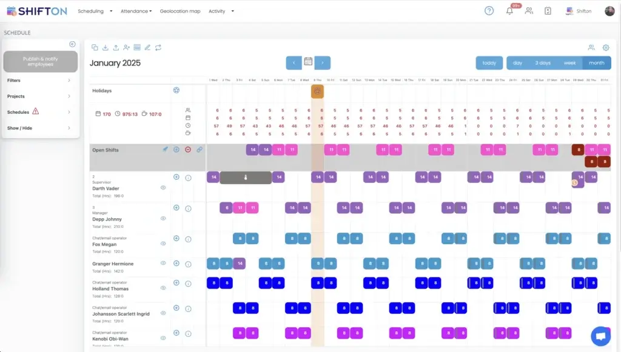This screenshot has width=621, height=352.
Task: Click the today button
Action: click(489, 62)
